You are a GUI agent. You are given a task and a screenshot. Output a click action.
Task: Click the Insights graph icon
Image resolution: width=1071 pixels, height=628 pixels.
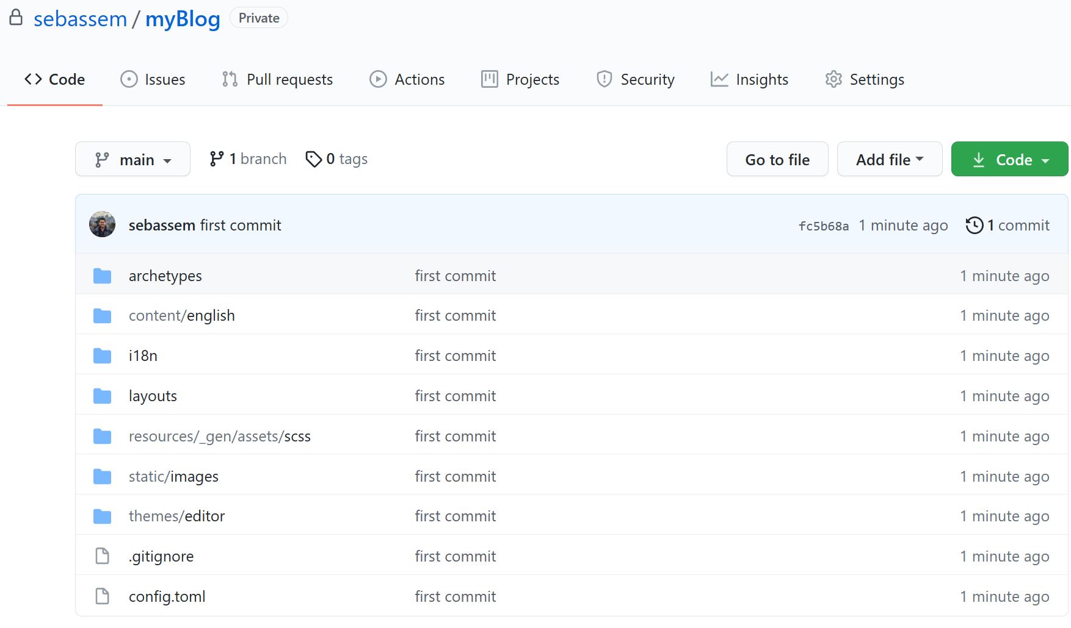[x=719, y=79]
